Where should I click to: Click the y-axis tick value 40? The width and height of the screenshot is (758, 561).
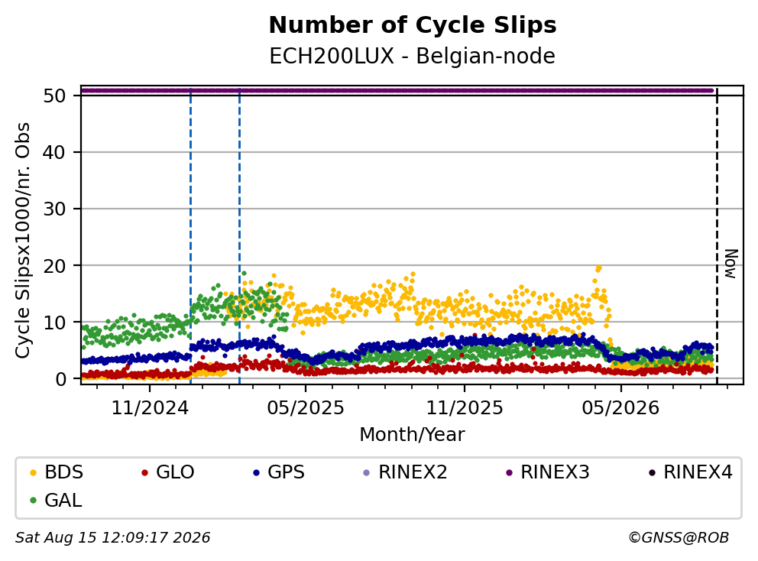(x=54, y=152)
